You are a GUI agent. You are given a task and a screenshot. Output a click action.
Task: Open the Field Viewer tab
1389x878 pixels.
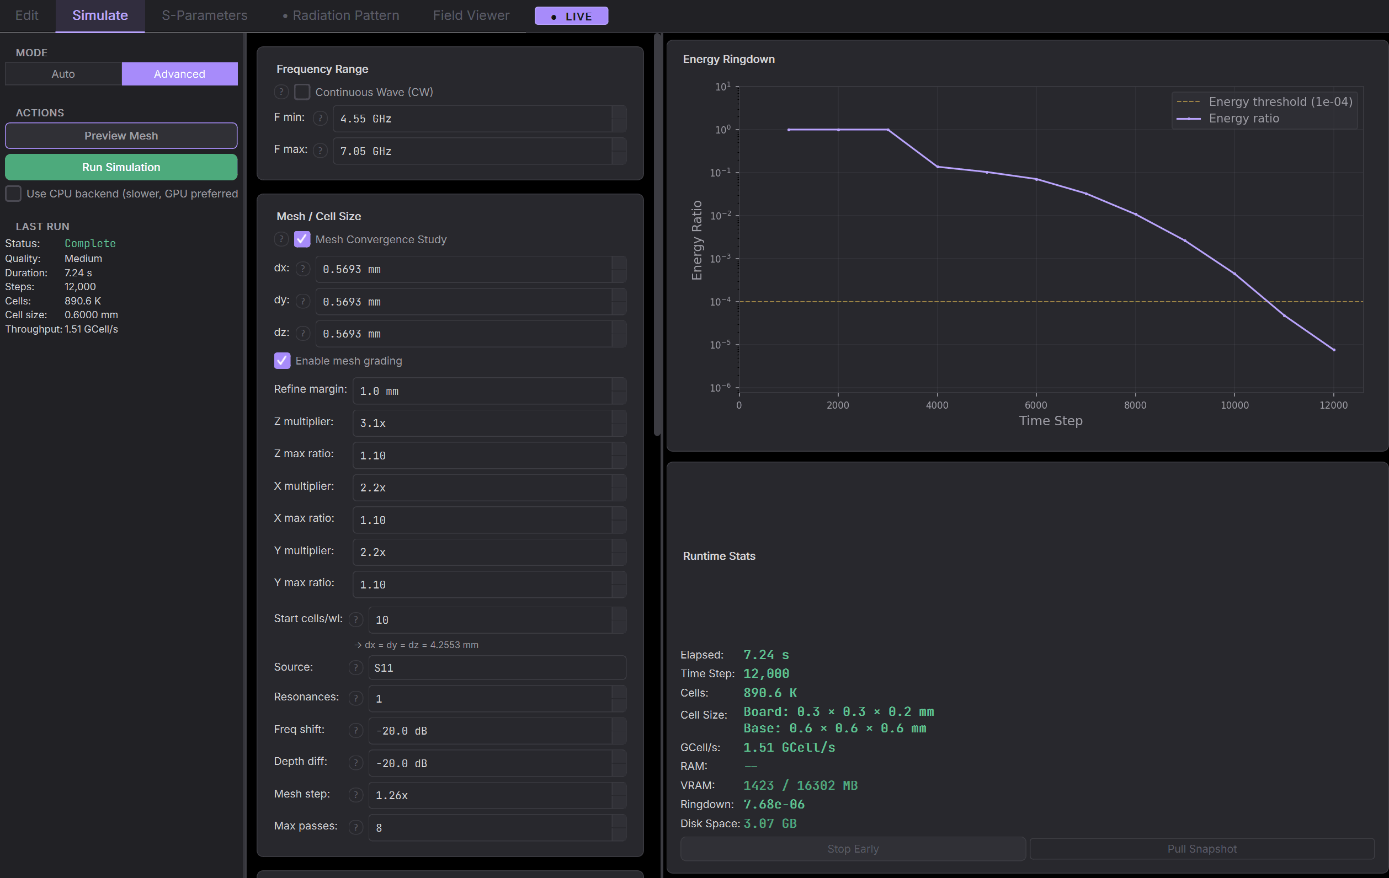471,15
